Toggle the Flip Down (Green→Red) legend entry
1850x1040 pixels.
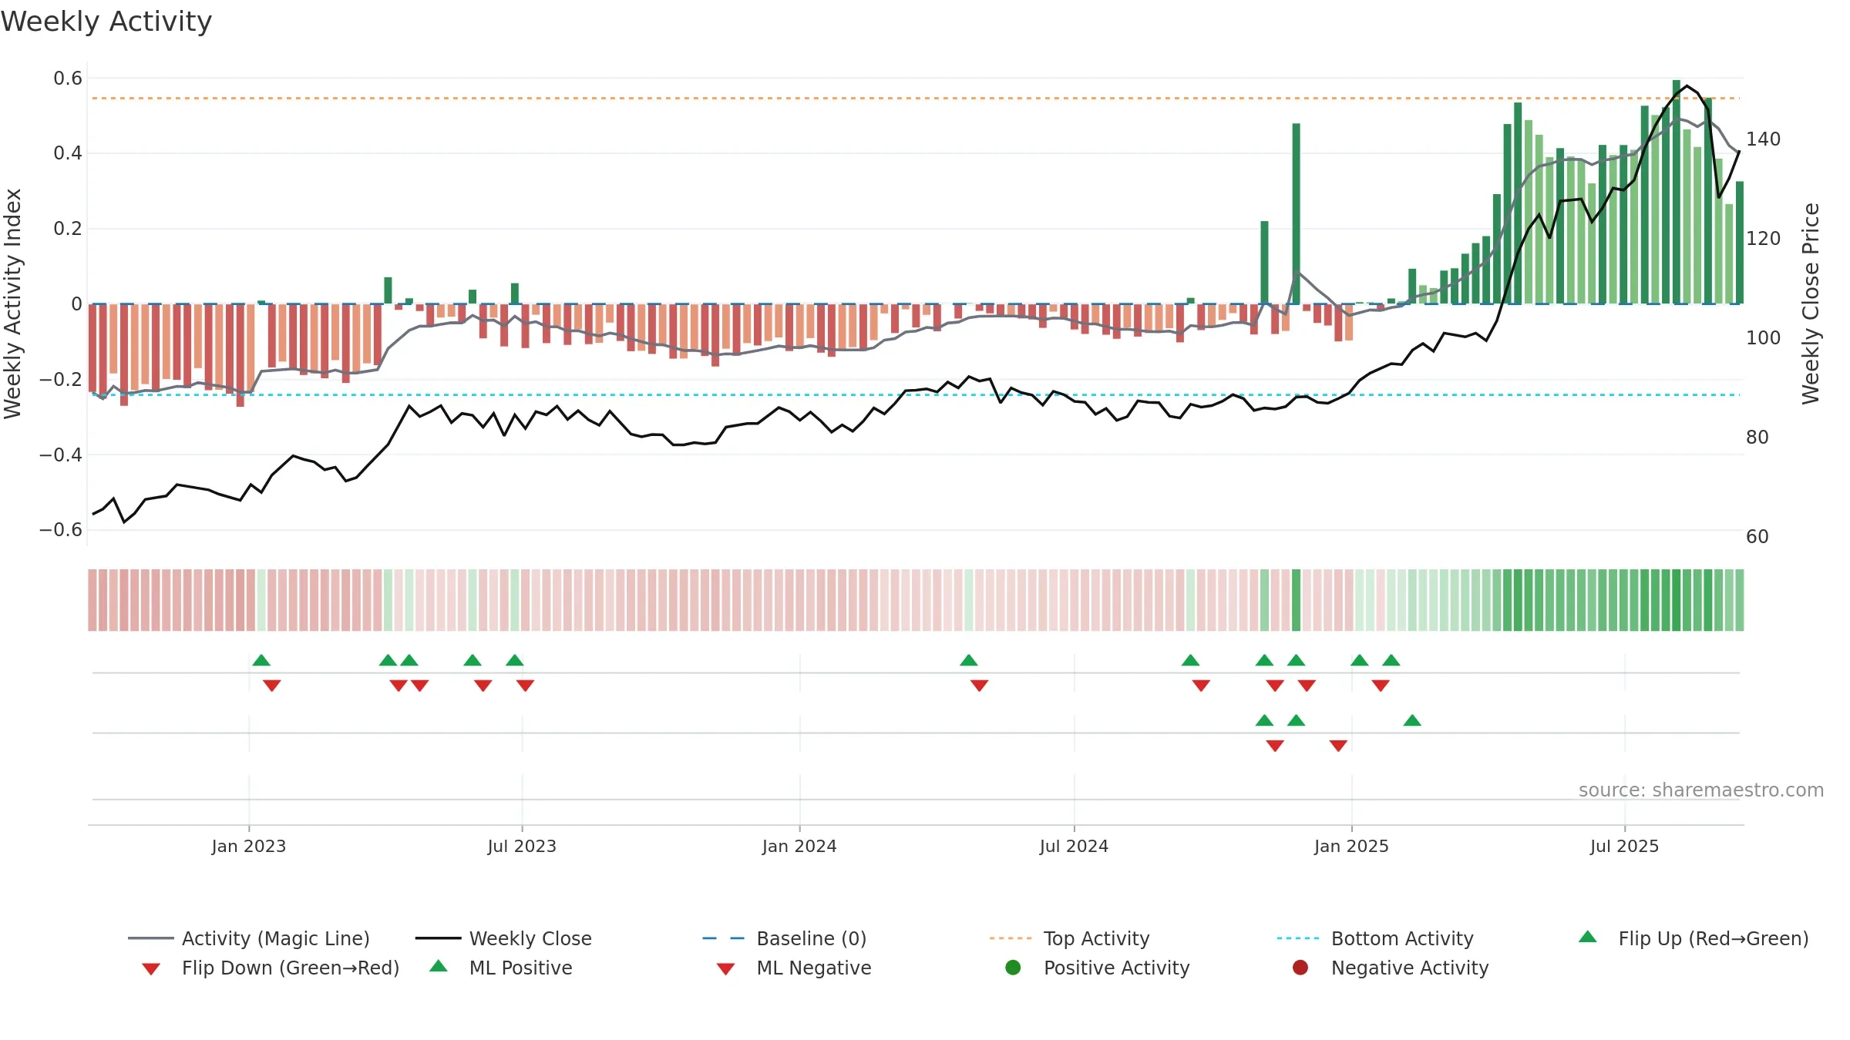(271, 968)
